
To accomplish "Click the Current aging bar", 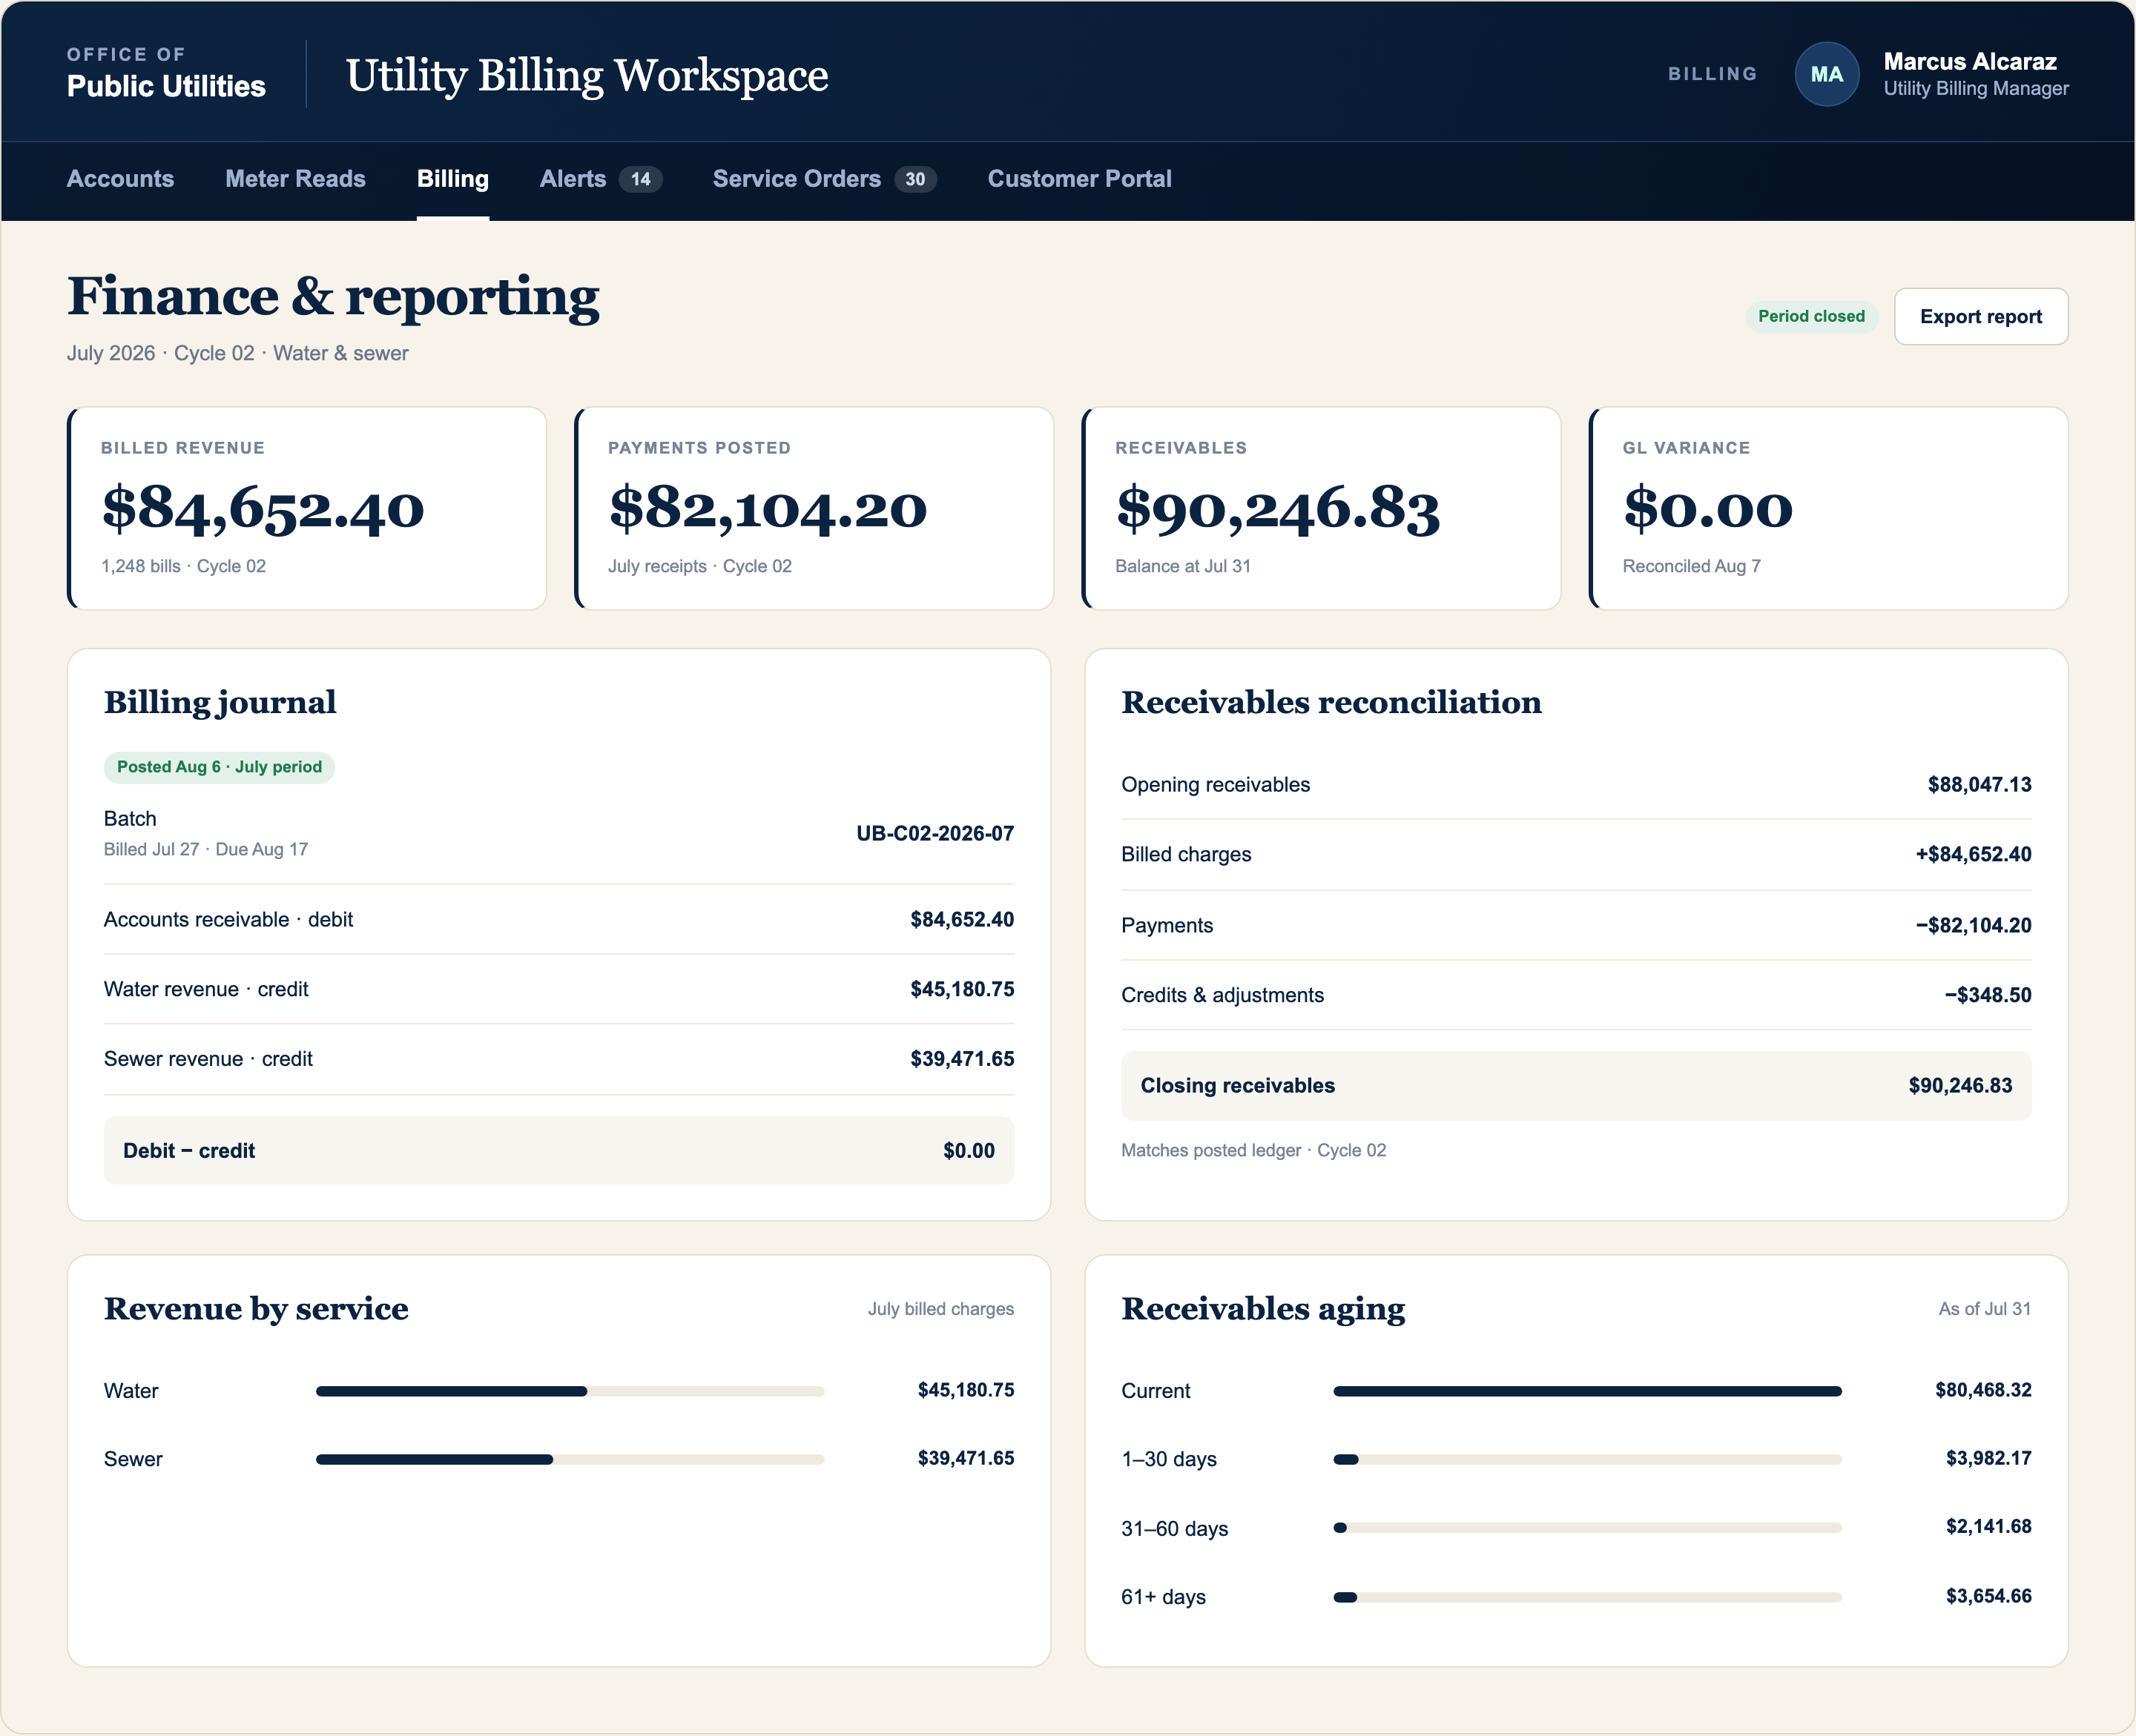I will [x=1586, y=1391].
